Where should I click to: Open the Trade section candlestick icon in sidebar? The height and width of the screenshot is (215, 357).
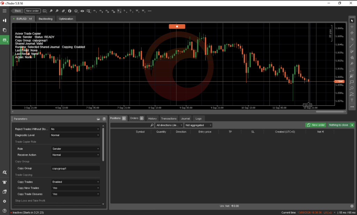(x=4, y=20)
